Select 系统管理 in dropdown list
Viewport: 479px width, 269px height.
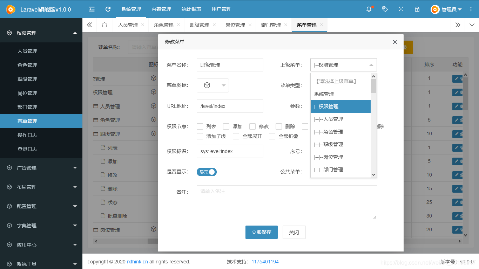(x=340, y=94)
